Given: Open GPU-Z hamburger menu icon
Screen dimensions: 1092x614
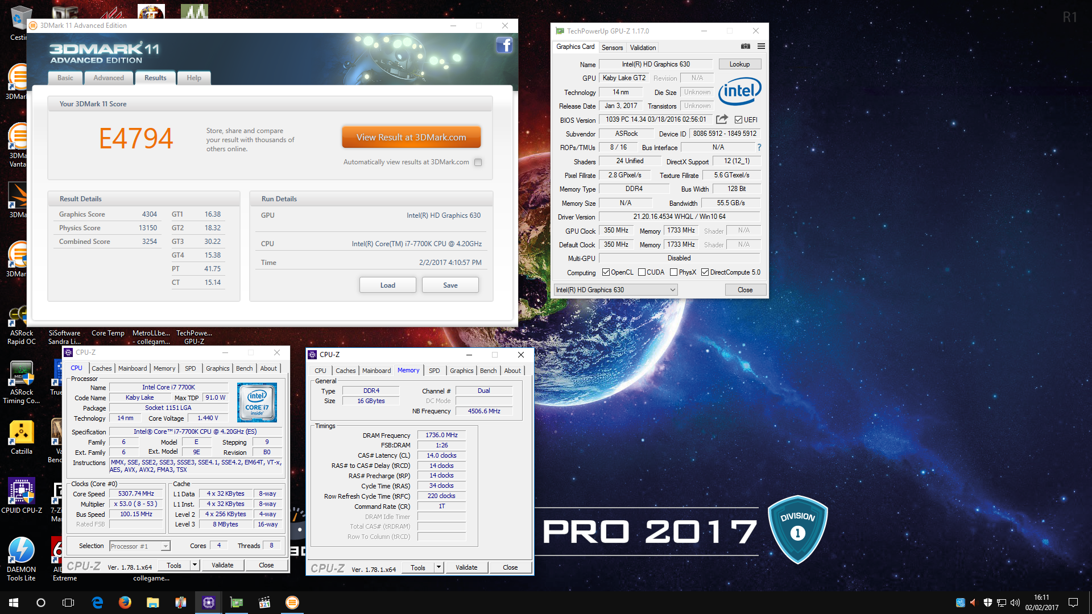Looking at the screenshot, I should pyautogui.click(x=761, y=47).
